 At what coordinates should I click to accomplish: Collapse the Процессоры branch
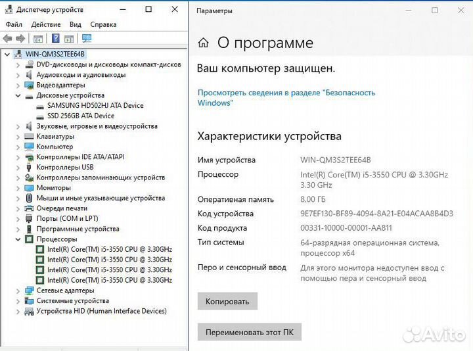(x=18, y=239)
